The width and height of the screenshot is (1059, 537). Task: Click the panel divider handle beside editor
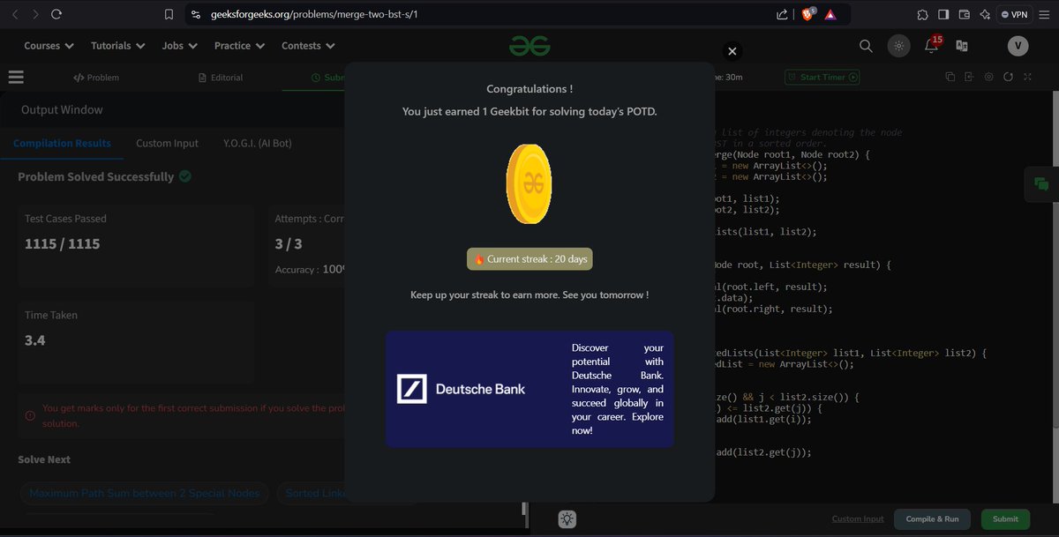[526, 509]
